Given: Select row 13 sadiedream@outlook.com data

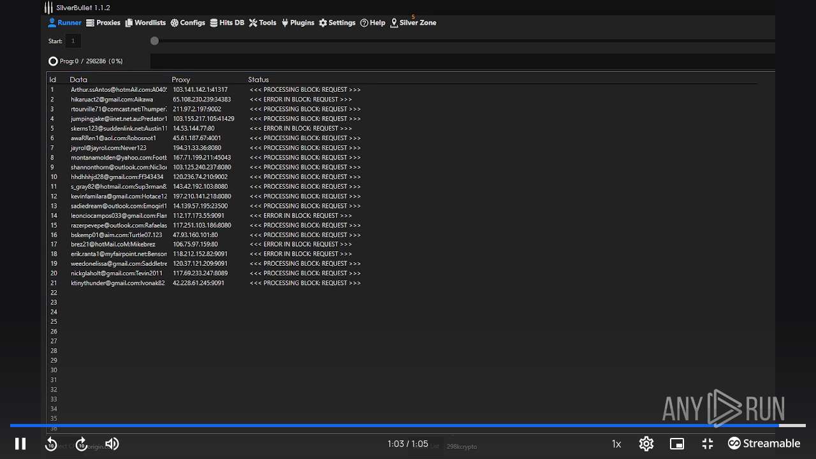Looking at the screenshot, I should point(119,206).
